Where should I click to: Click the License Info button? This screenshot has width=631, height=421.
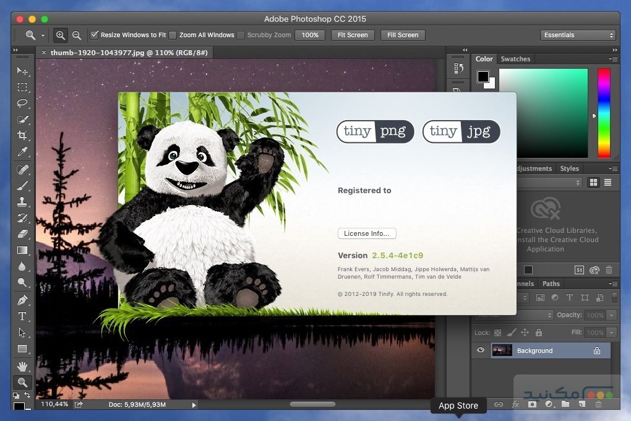click(366, 233)
